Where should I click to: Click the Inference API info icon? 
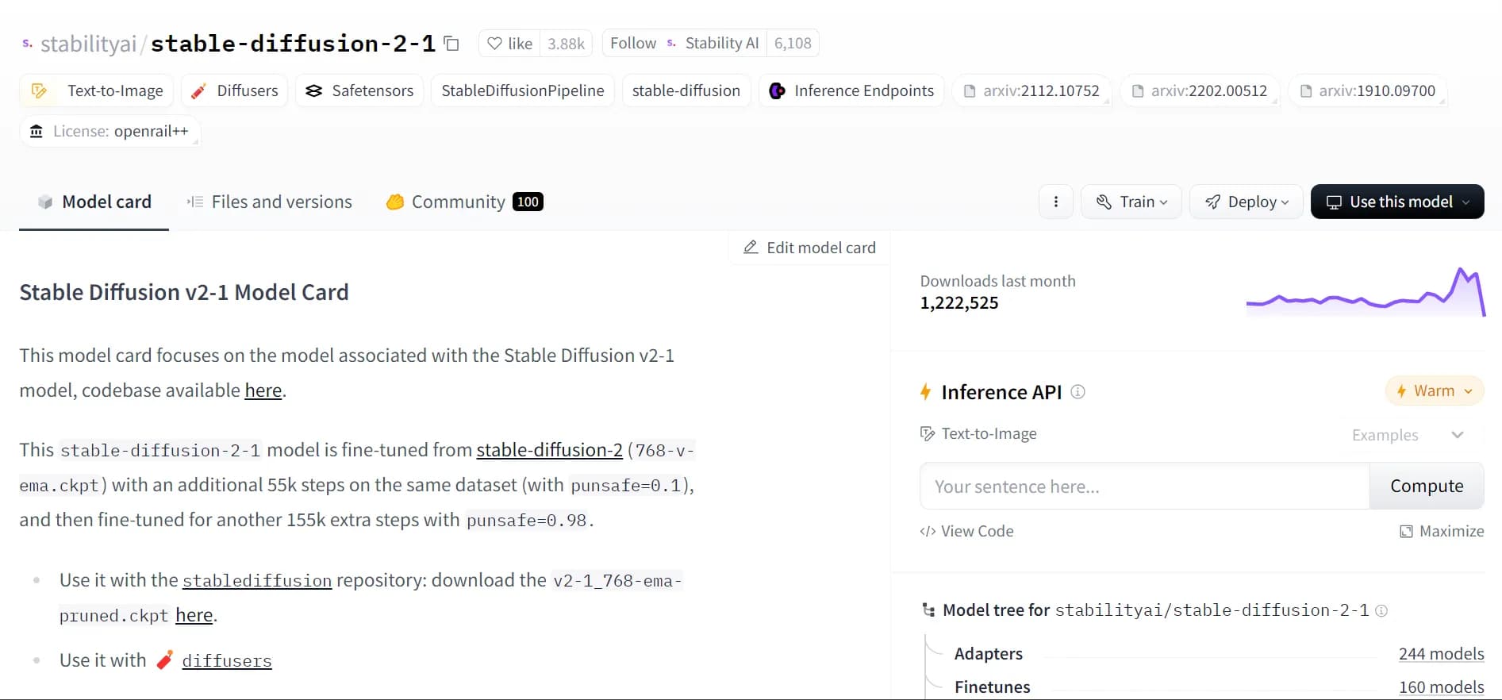[x=1078, y=391]
